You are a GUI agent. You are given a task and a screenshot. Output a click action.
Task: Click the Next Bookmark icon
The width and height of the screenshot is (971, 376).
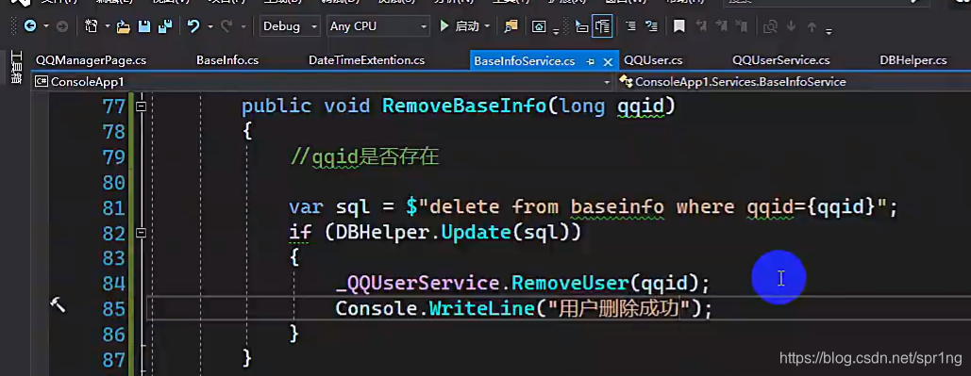tap(722, 26)
